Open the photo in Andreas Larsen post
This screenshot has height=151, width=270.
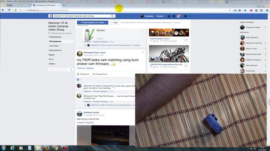(x=106, y=135)
